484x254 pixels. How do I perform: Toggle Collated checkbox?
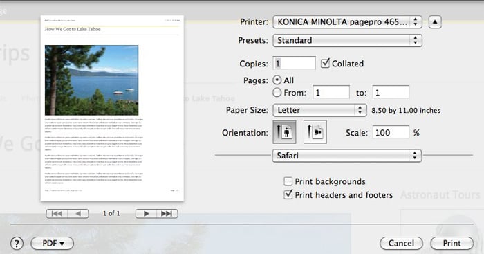[x=325, y=64]
